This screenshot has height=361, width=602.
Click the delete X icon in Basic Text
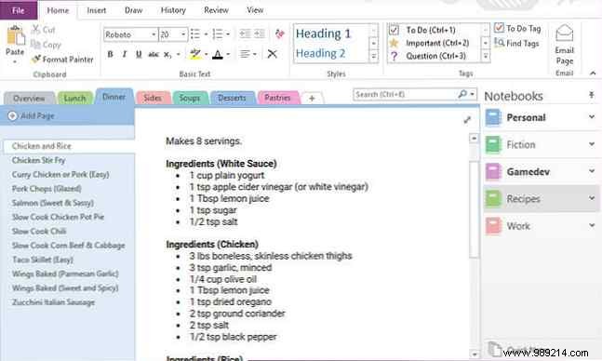coord(273,54)
